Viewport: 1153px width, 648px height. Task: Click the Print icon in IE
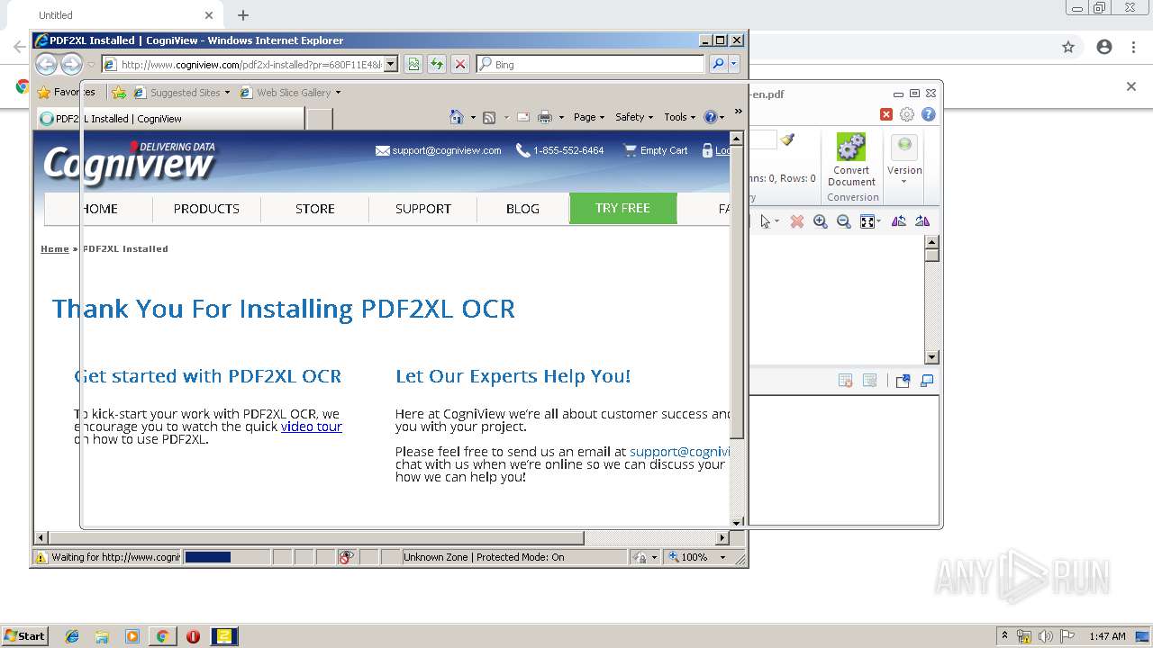[545, 117]
